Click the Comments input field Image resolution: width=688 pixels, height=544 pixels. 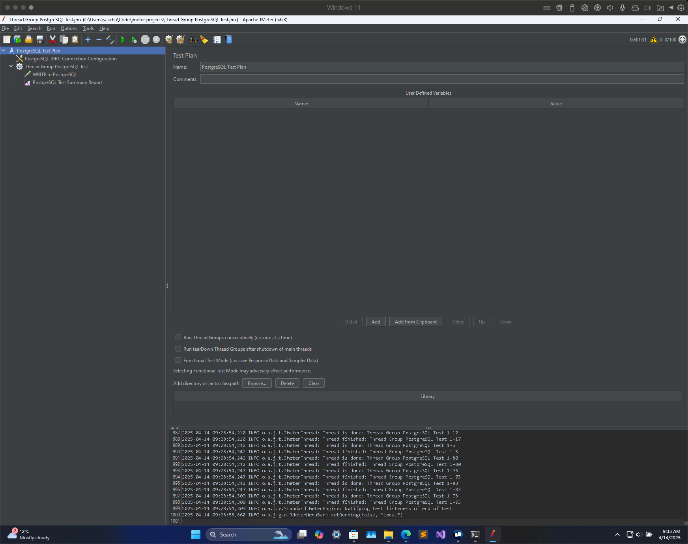(x=442, y=79)
